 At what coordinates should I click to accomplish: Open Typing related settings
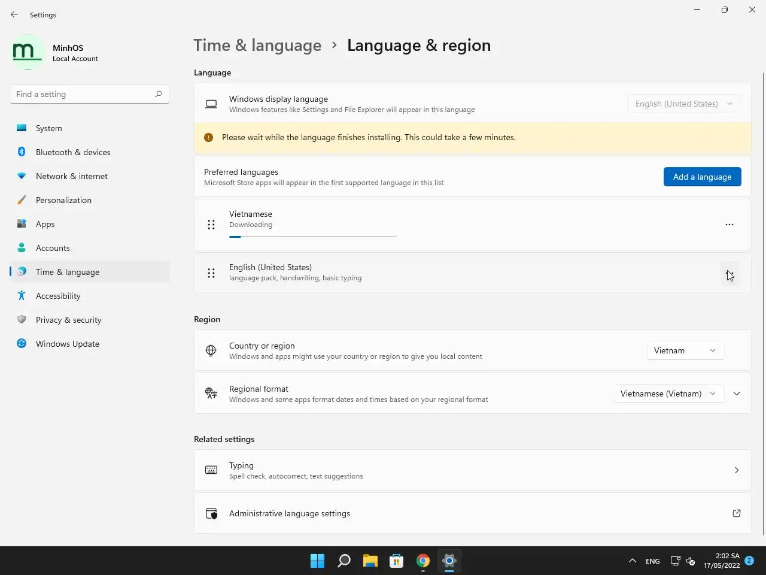click(472, 470)
